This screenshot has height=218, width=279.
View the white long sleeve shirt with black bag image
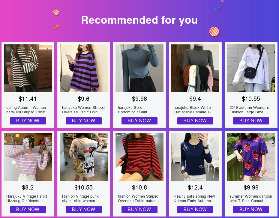coord(251,68)
